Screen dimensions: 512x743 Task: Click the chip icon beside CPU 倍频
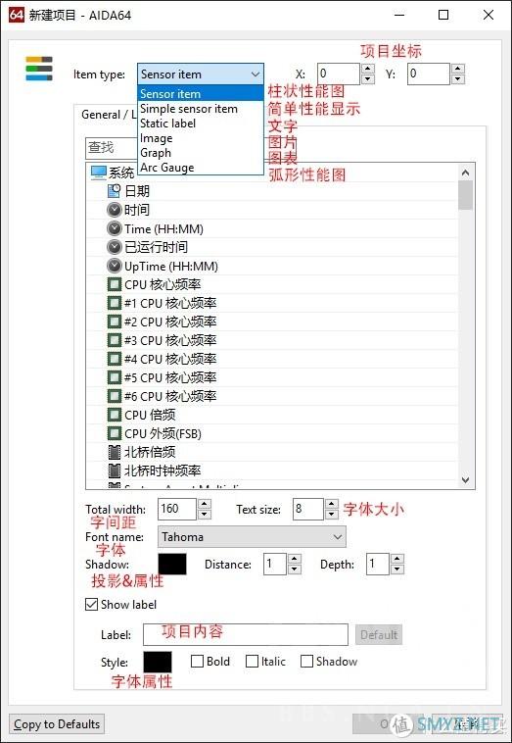click(x=114, y=415)
